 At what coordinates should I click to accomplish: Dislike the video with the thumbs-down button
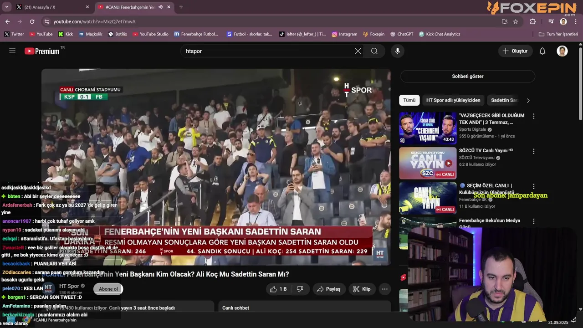(x=300, y=289)
